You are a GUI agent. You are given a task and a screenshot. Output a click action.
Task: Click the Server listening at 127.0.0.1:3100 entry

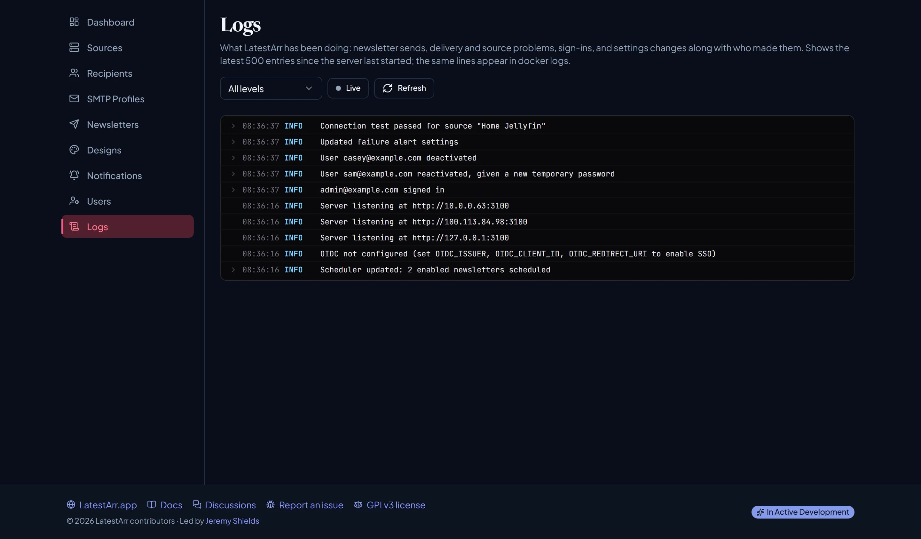(537, 238)
